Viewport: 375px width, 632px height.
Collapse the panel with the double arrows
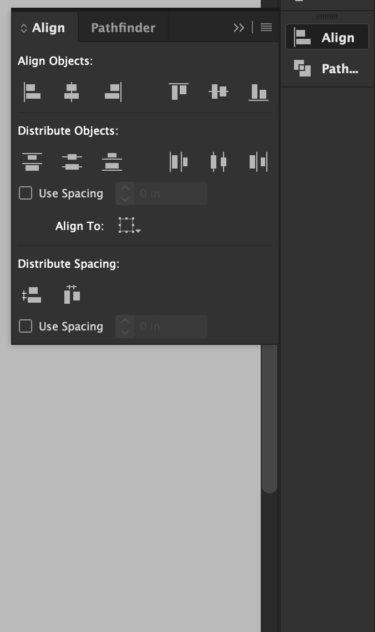tap(239, 27)
